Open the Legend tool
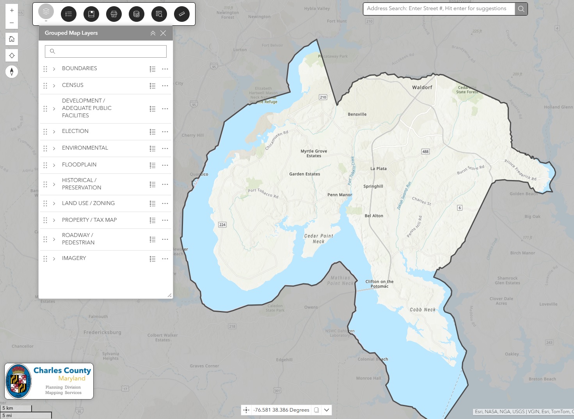The width and height of the screenshot is (574, 419). (69, 14)
